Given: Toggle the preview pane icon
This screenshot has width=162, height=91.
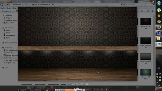Looking at the screenshot, I should tap(148, 11).
